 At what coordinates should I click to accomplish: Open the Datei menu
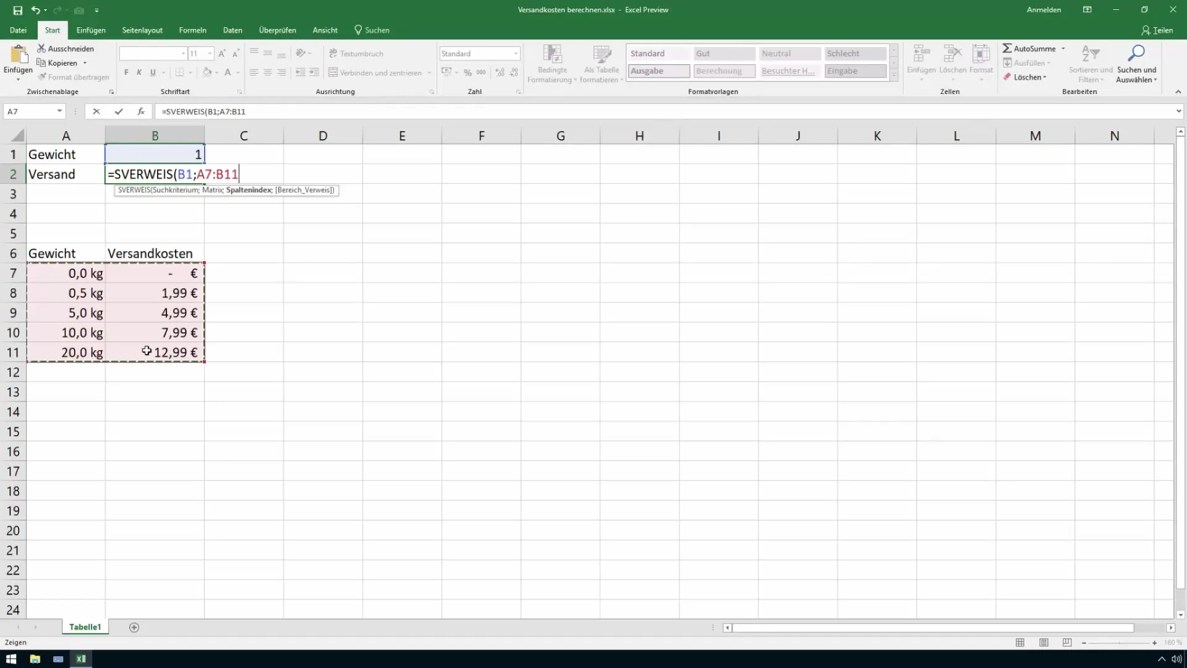(19, 30)
